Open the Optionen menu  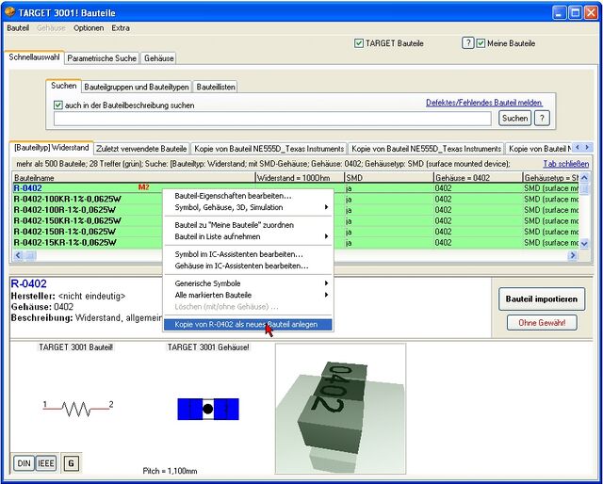[x=89, y=28]
